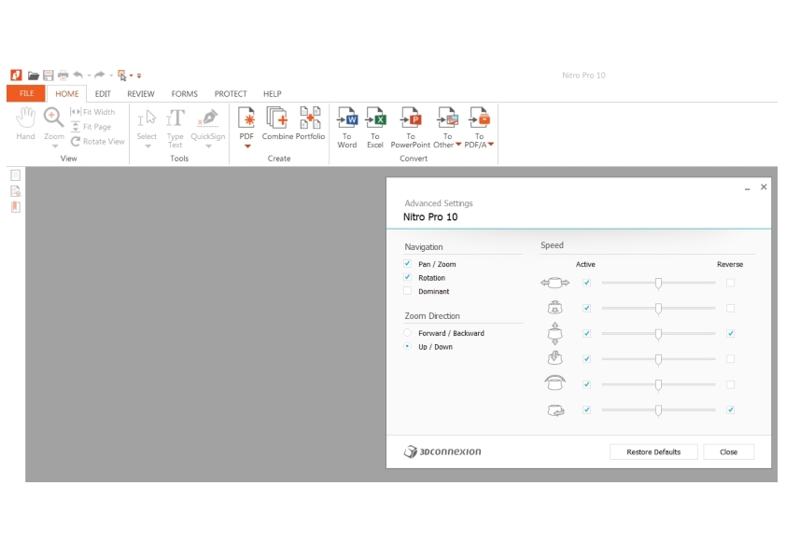Uncheck the Pan / Zoom checkbox
Screen dimensions: 786x555
408,263
